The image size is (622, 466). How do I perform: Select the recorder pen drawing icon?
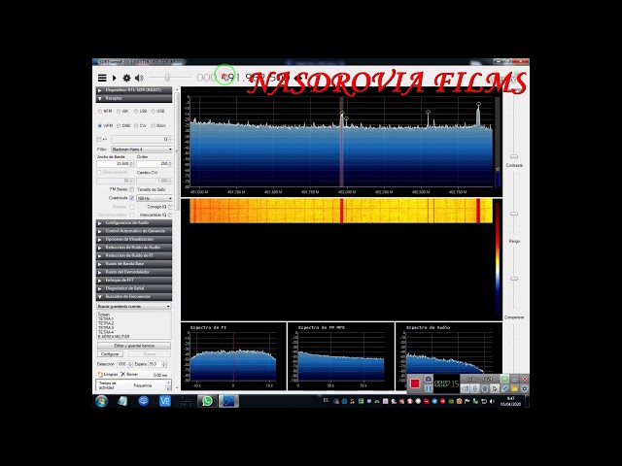504,388
